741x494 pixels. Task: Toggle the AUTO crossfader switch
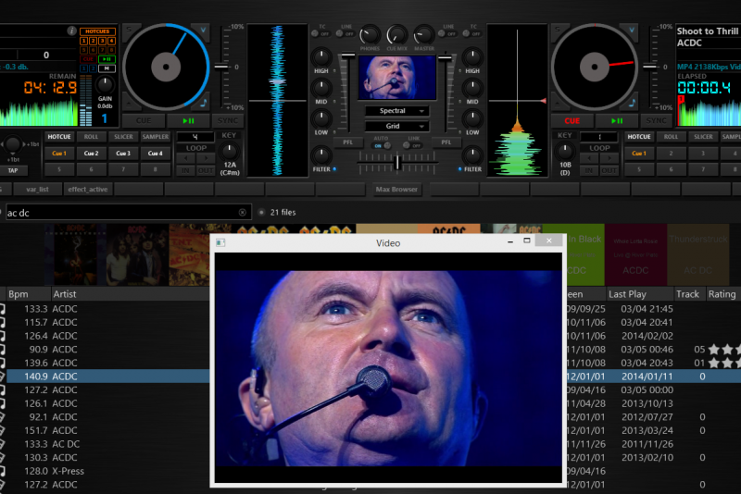pos(382,146)
